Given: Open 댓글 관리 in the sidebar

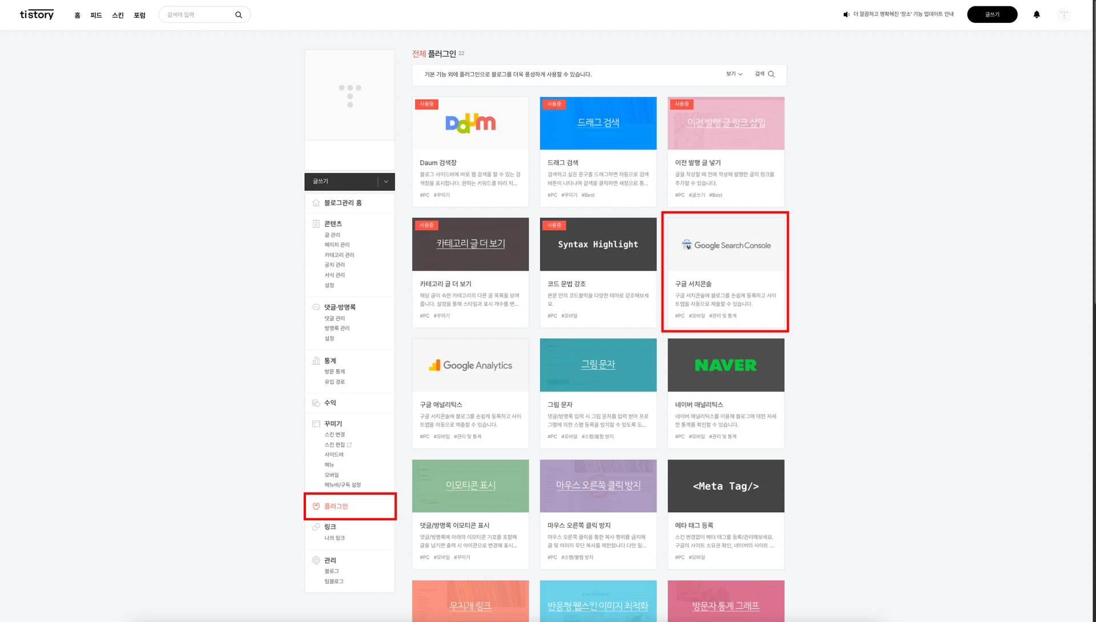Looking at the screenshot, I should pos(335,318).
